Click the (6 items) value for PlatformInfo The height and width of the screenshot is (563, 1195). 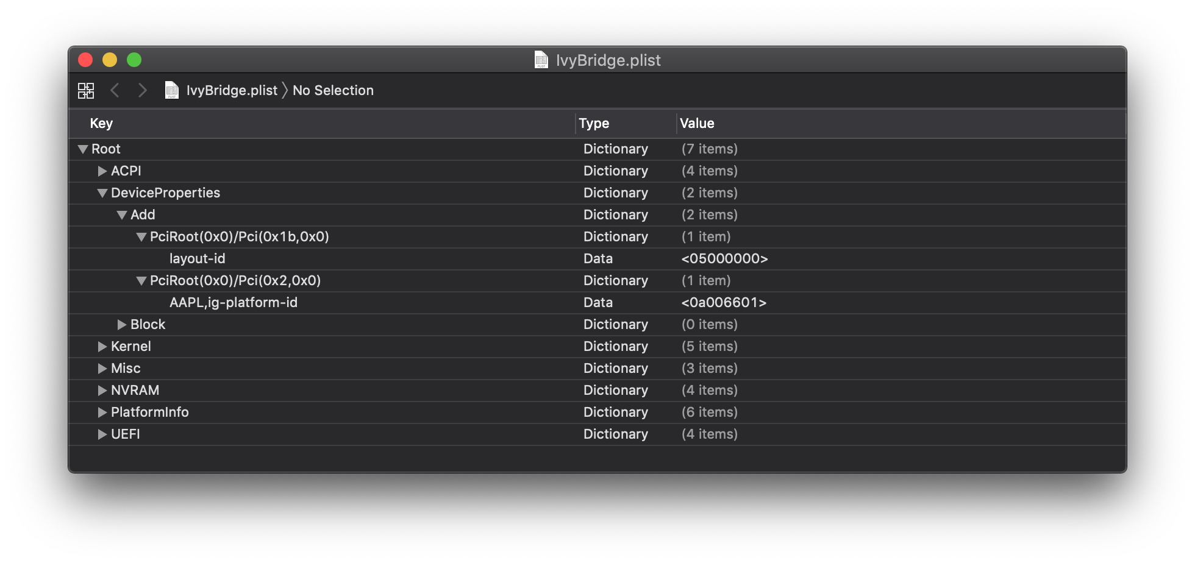tap(710, 412)
